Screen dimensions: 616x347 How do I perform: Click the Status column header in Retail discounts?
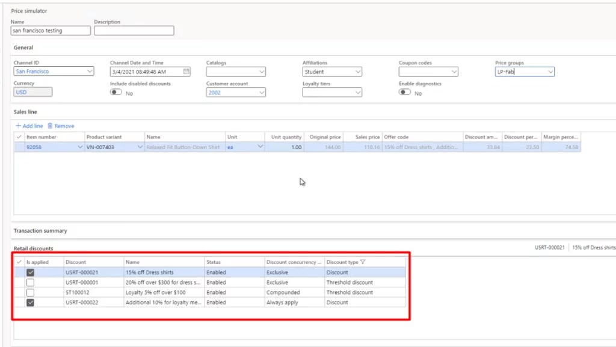pos(214,262)
